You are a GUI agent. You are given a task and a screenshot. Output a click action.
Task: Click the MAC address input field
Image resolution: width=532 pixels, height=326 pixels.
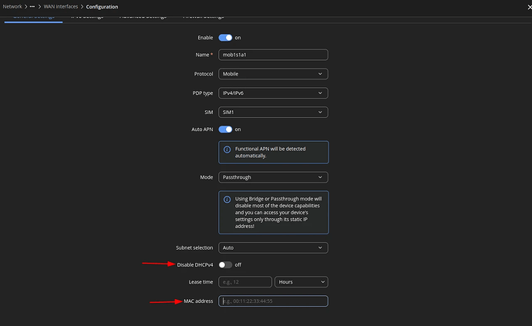tap(273, 301)
